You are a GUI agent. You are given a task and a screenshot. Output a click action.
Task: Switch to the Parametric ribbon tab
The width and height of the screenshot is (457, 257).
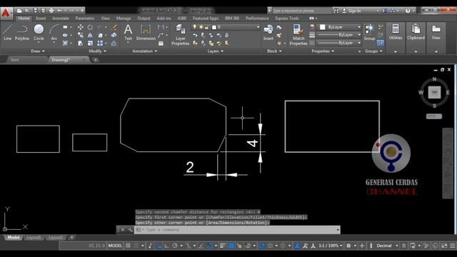[x=85, y=19]
